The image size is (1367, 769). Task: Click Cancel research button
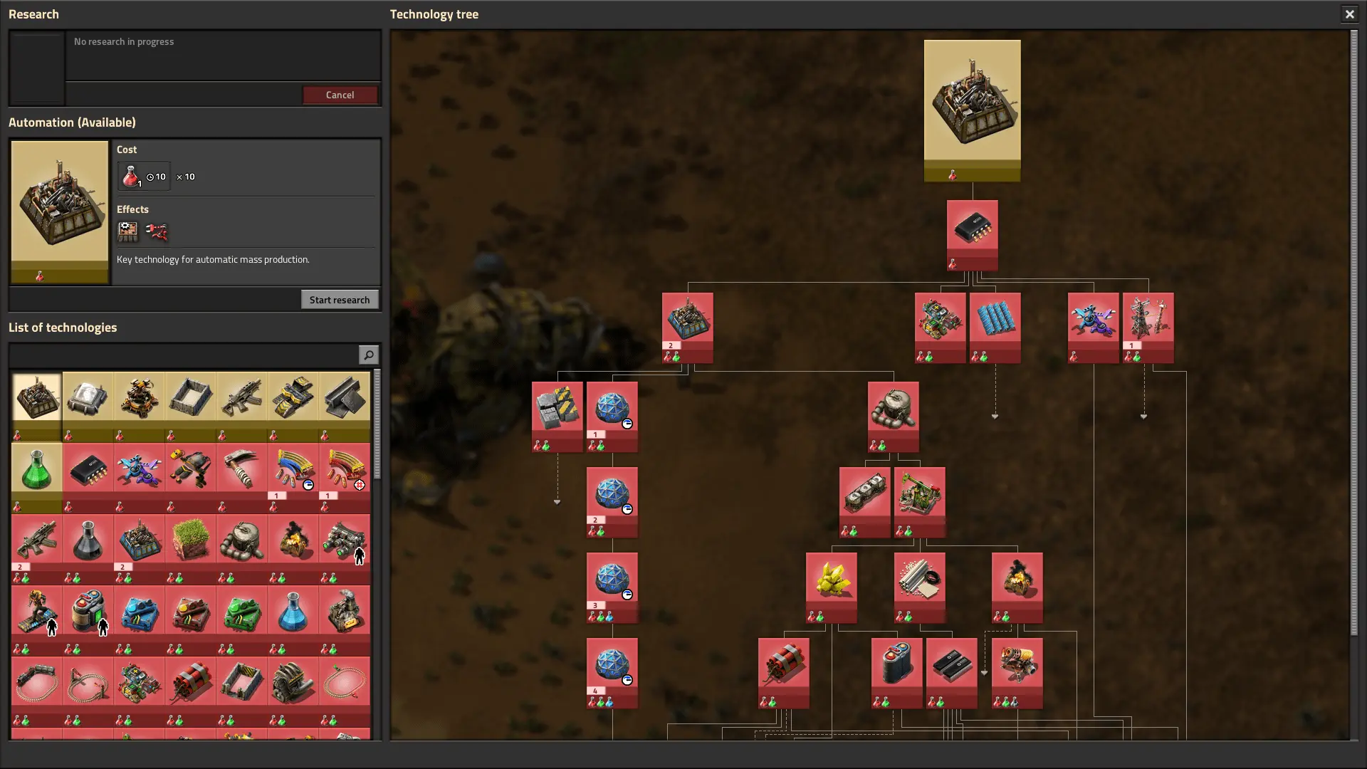click(340, 94)
